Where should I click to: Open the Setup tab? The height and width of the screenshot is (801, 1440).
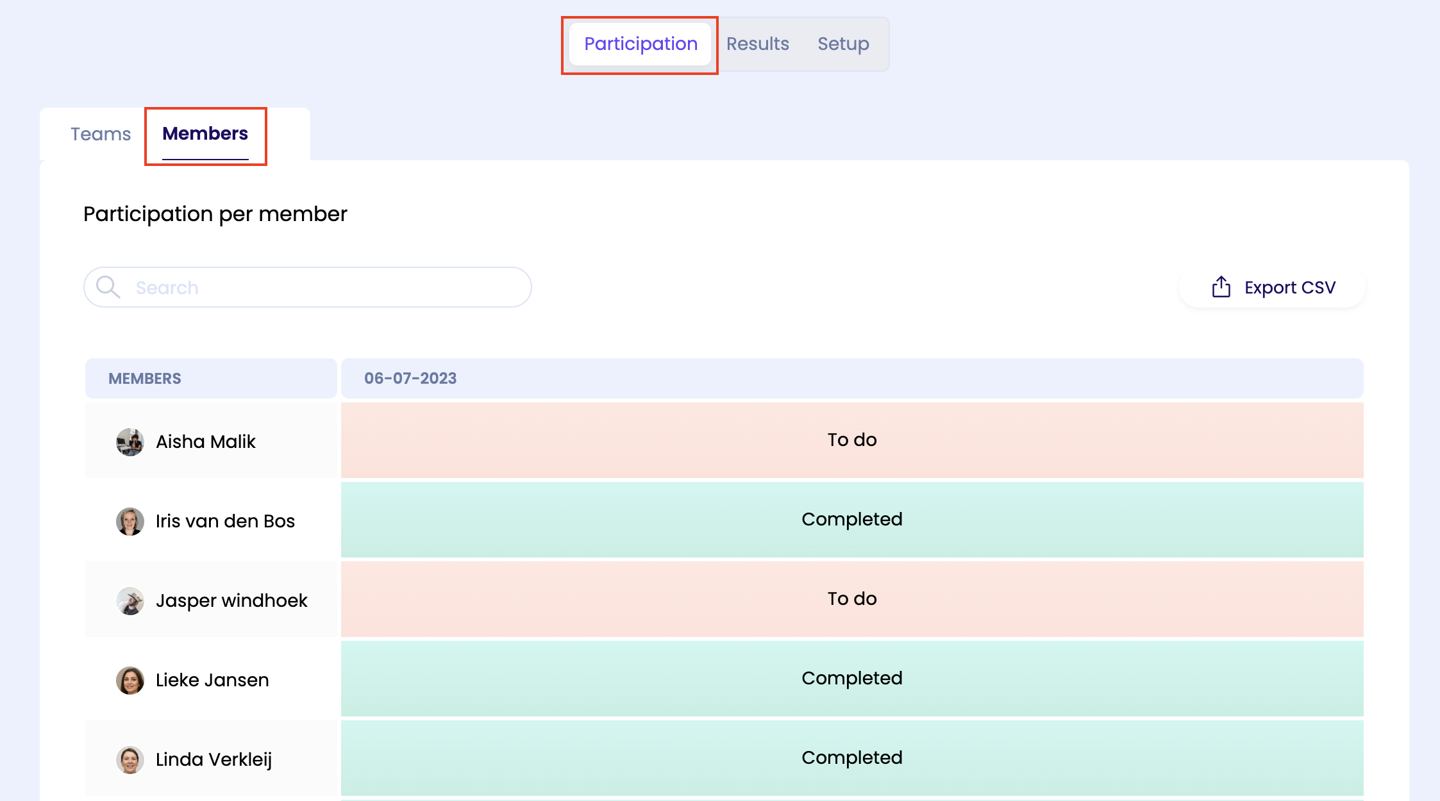[842, 44]
